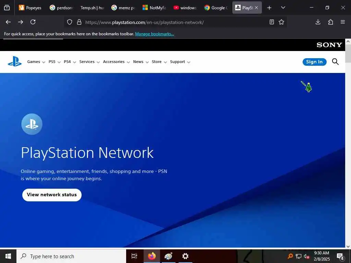Image resolution: width=351 pixels, height=263 pixels.
Task: Open Task View on the taskbar
Action: (134, 256)
